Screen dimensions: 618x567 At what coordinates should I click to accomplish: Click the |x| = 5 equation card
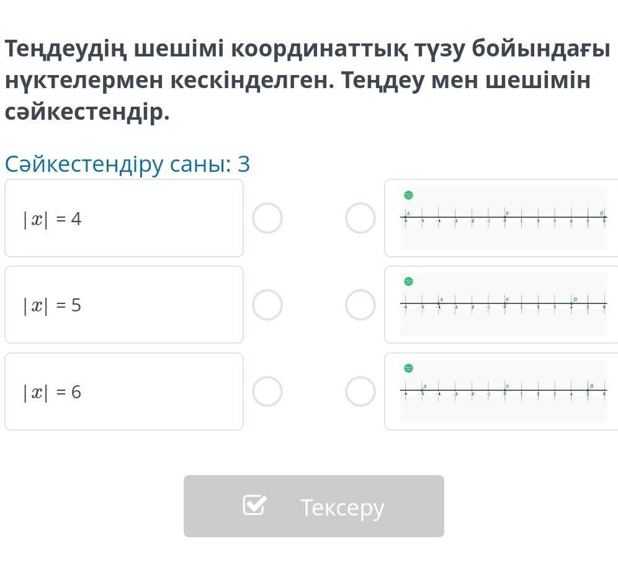124,305
